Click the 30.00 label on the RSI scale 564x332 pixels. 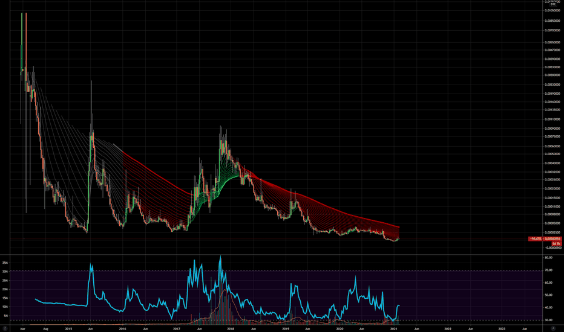coord(548,320)
